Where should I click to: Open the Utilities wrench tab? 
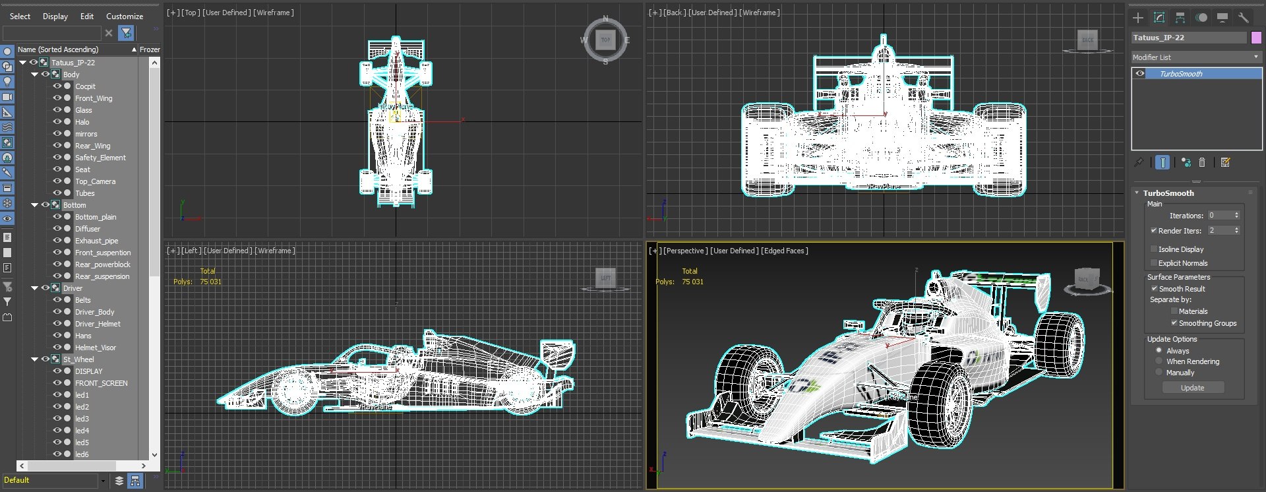[1244, 18]
